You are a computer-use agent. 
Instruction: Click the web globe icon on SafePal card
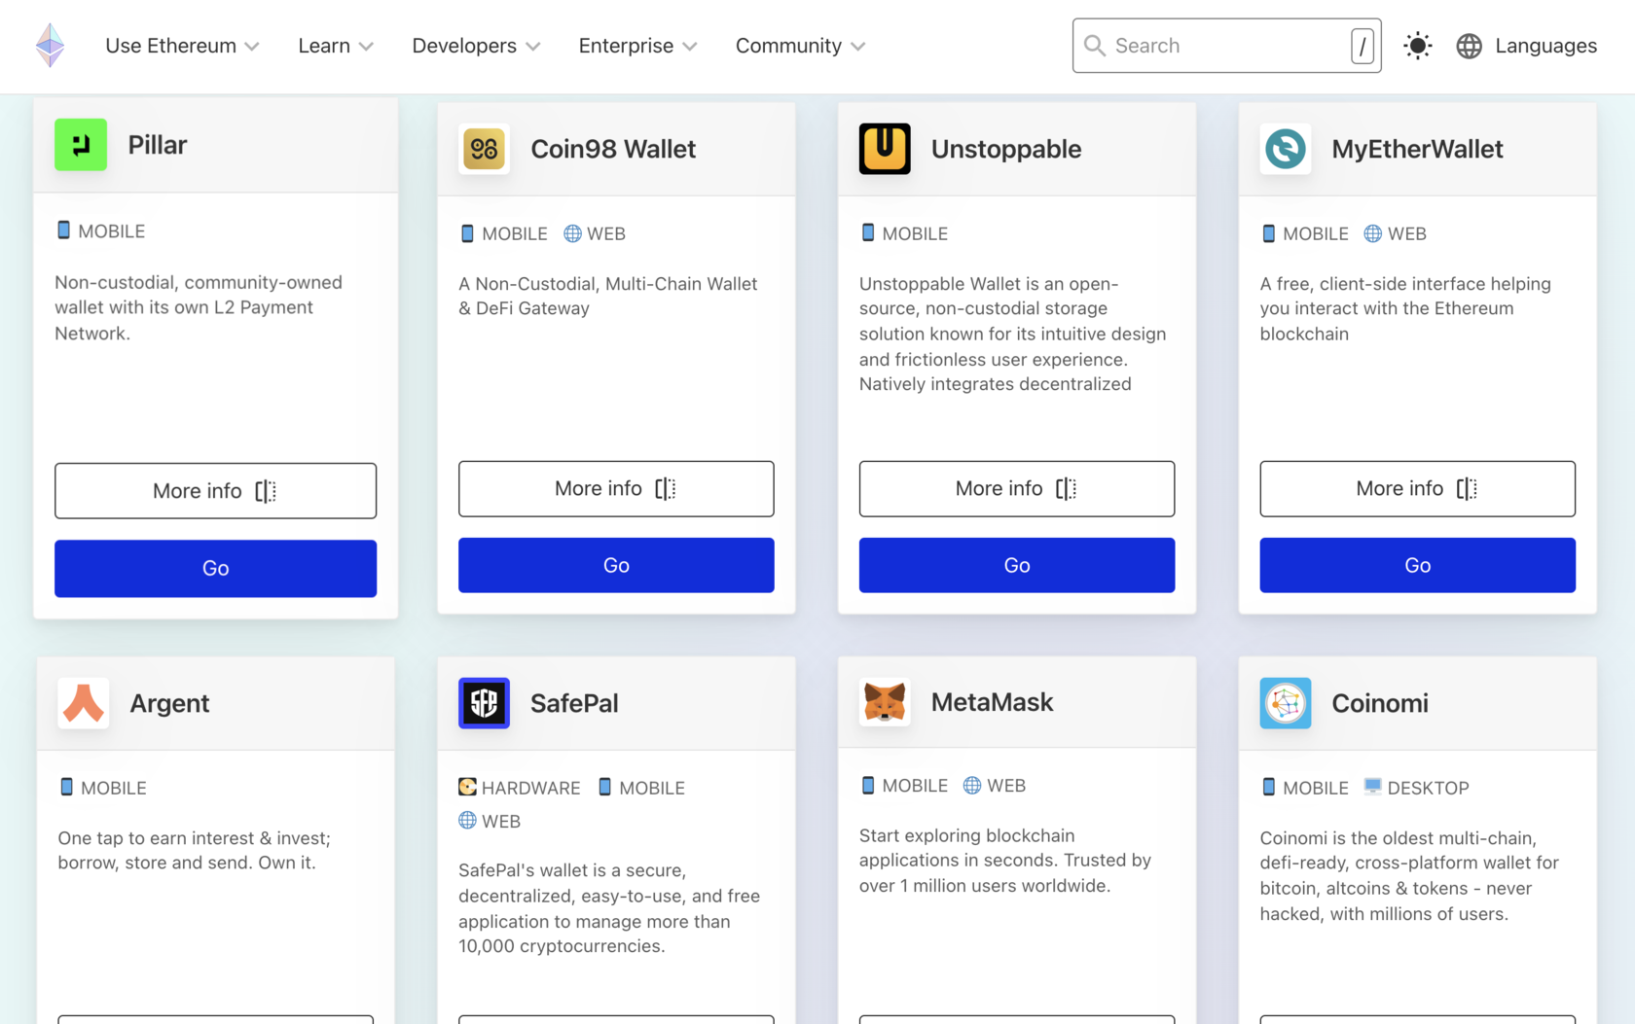tap(467, 820)
